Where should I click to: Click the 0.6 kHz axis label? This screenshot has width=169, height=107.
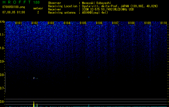pyautogui.click(x=2, y=102)
